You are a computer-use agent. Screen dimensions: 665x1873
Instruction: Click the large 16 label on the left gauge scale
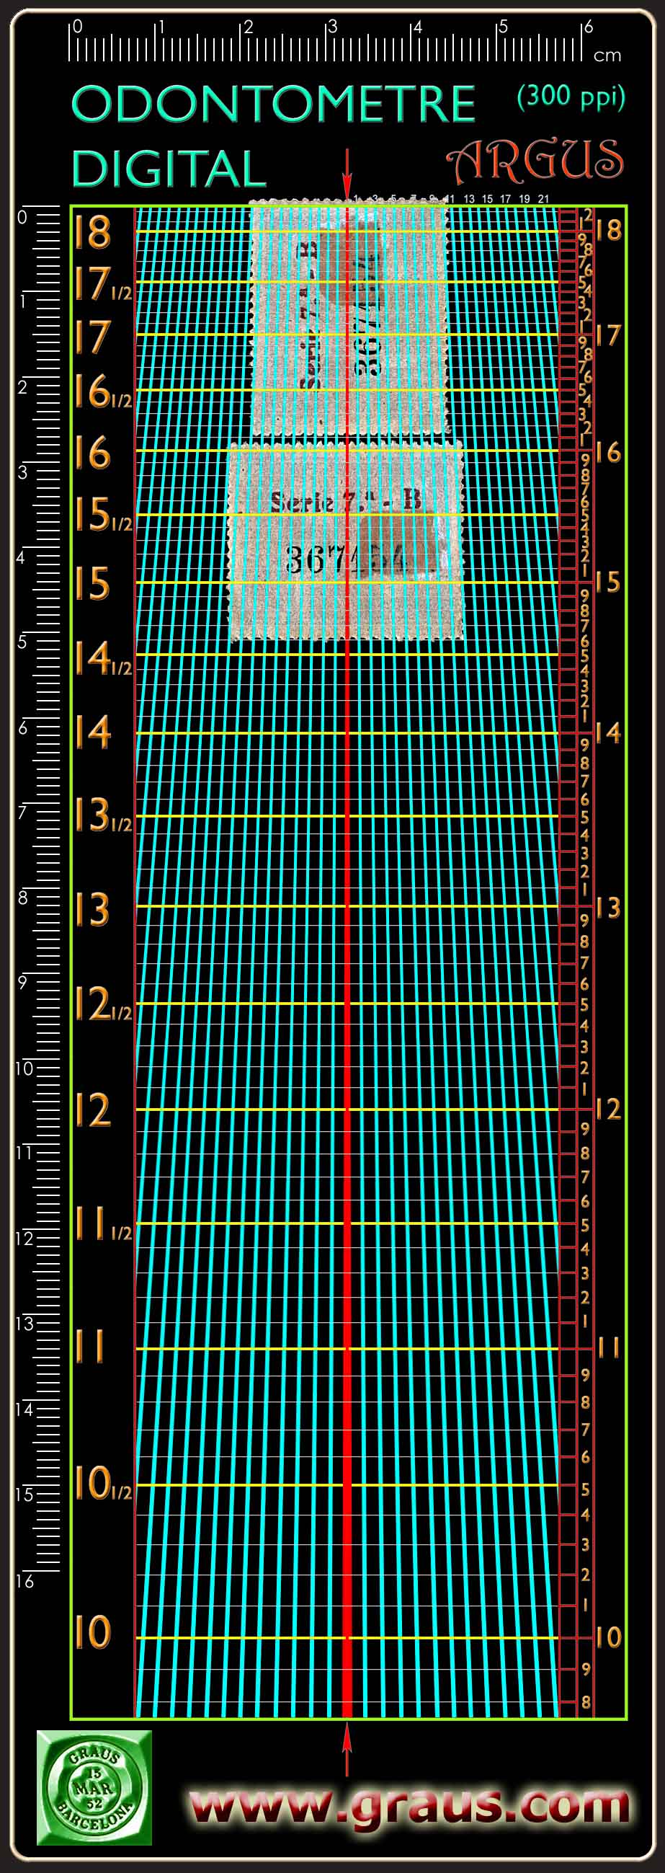pyautogui.click(x=92, y=452)
